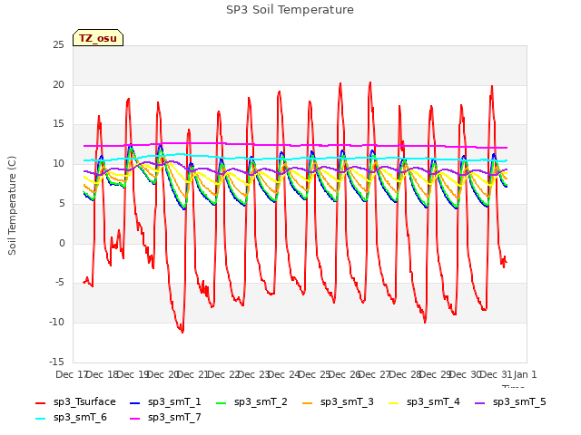Select the sp3_smT_4 legend label

[x=433, y=402]
